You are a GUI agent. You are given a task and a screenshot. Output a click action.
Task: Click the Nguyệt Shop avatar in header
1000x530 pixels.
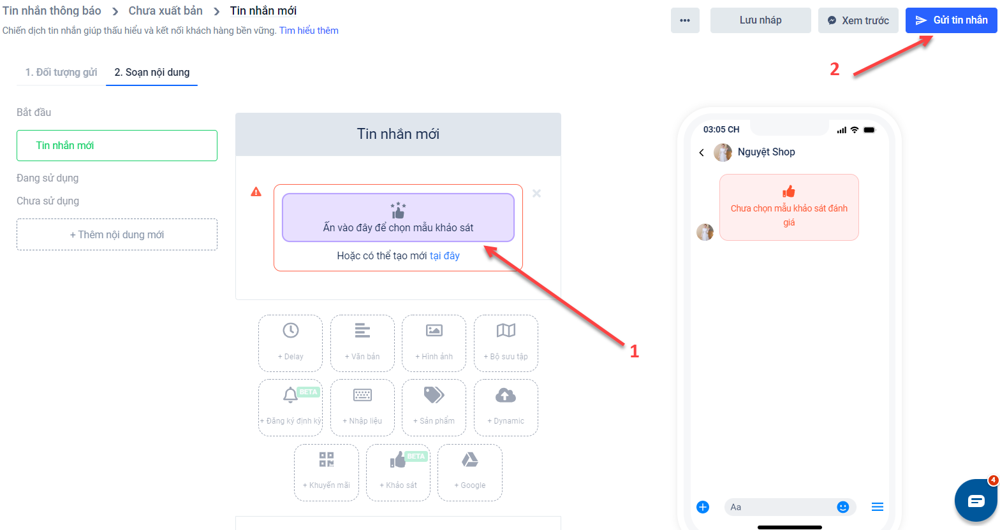pyautogui.click(x=723, y=152)
